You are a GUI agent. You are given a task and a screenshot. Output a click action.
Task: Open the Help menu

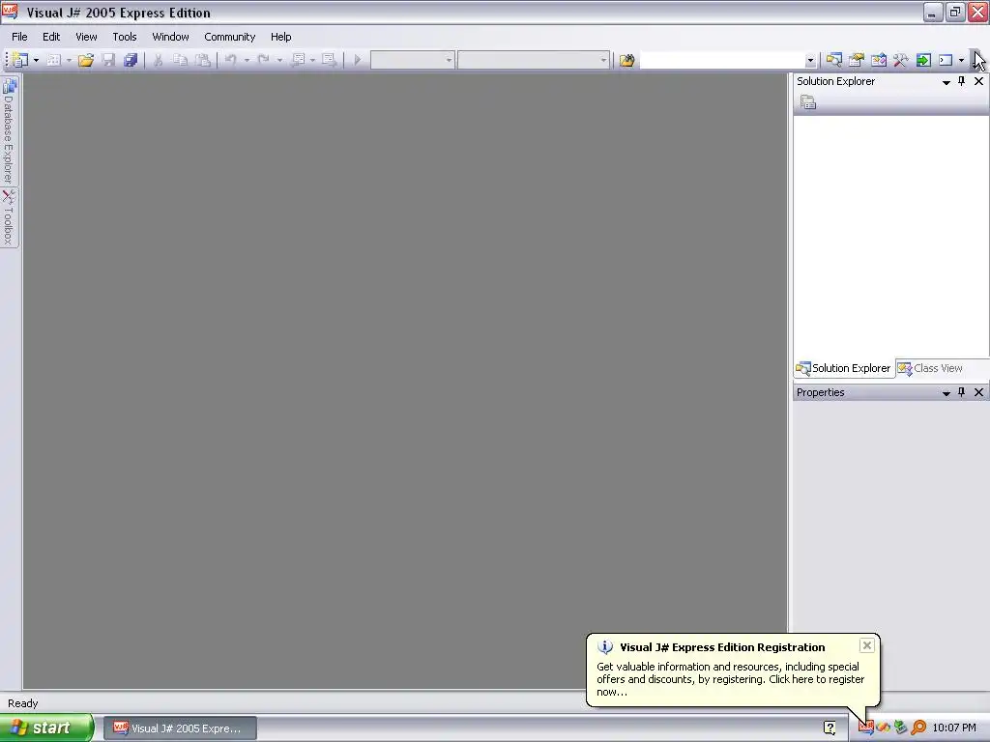click(281, 37)
